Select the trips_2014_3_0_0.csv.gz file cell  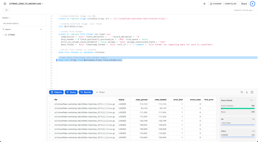point(84,121)
